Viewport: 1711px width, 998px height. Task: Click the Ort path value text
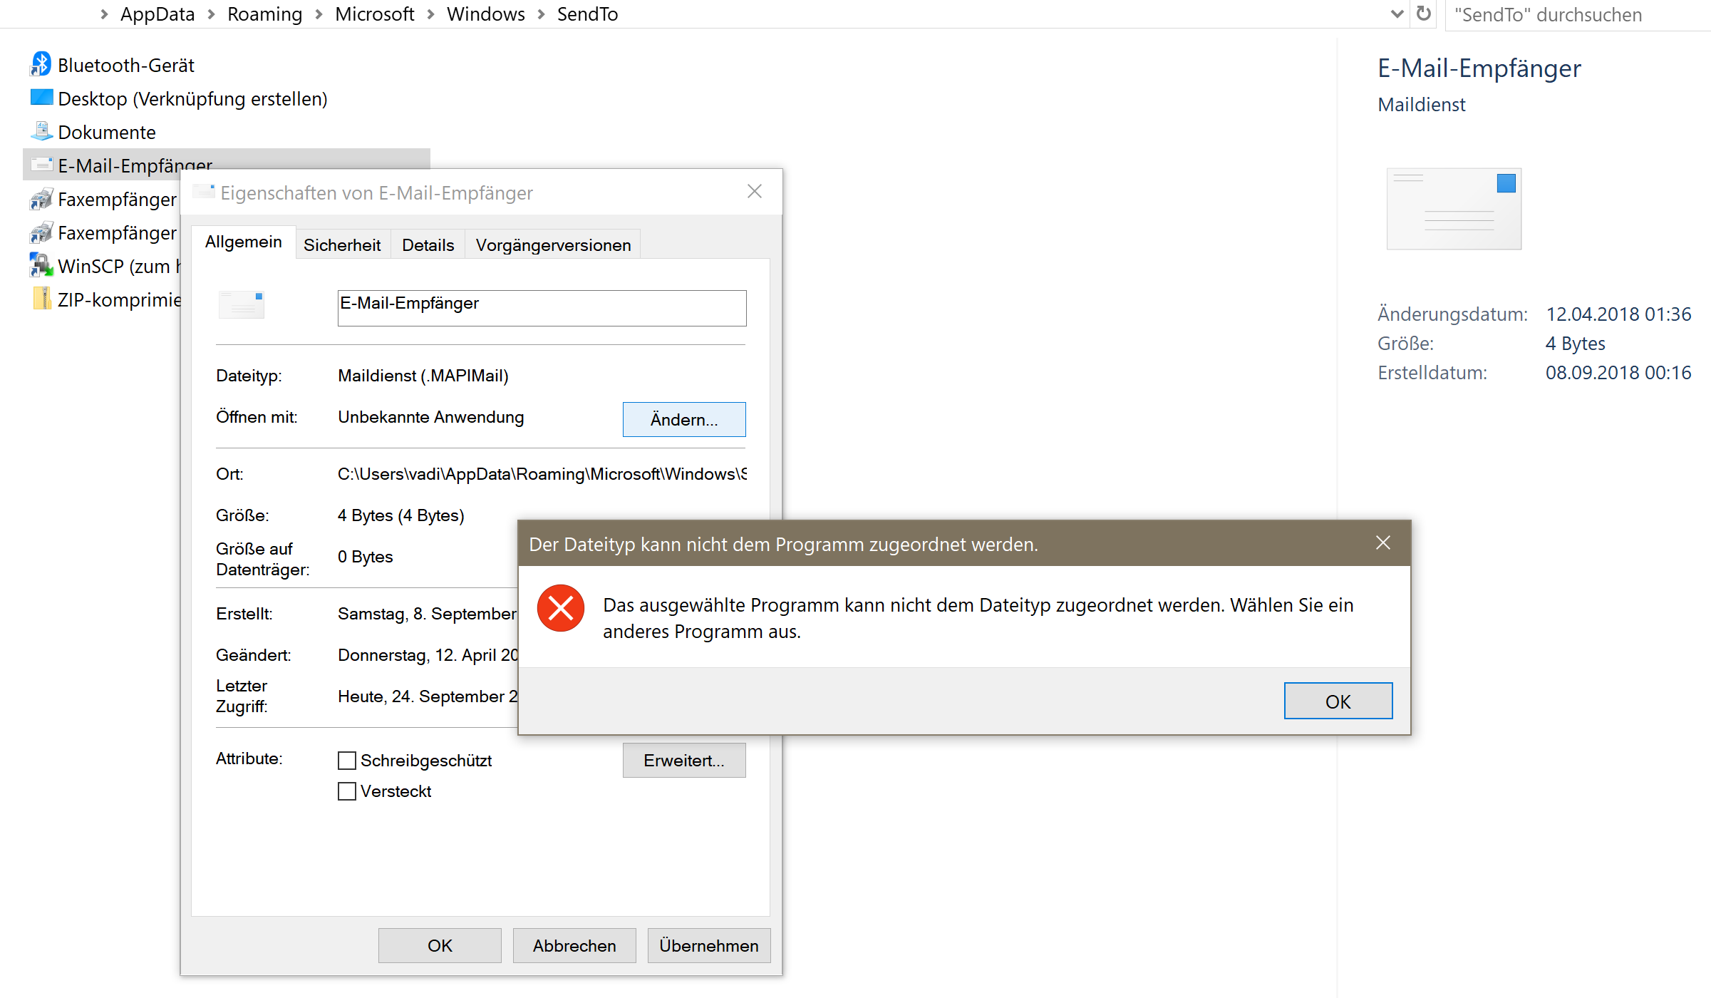pyautogui.click(x=542, y=474)
